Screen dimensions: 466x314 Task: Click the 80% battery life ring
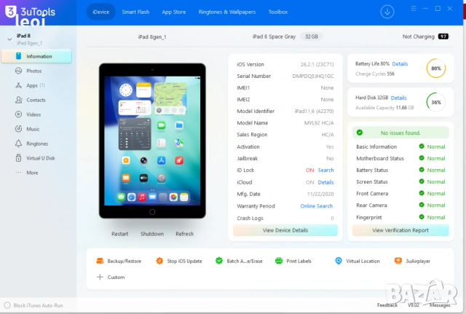tap(436, 68)
